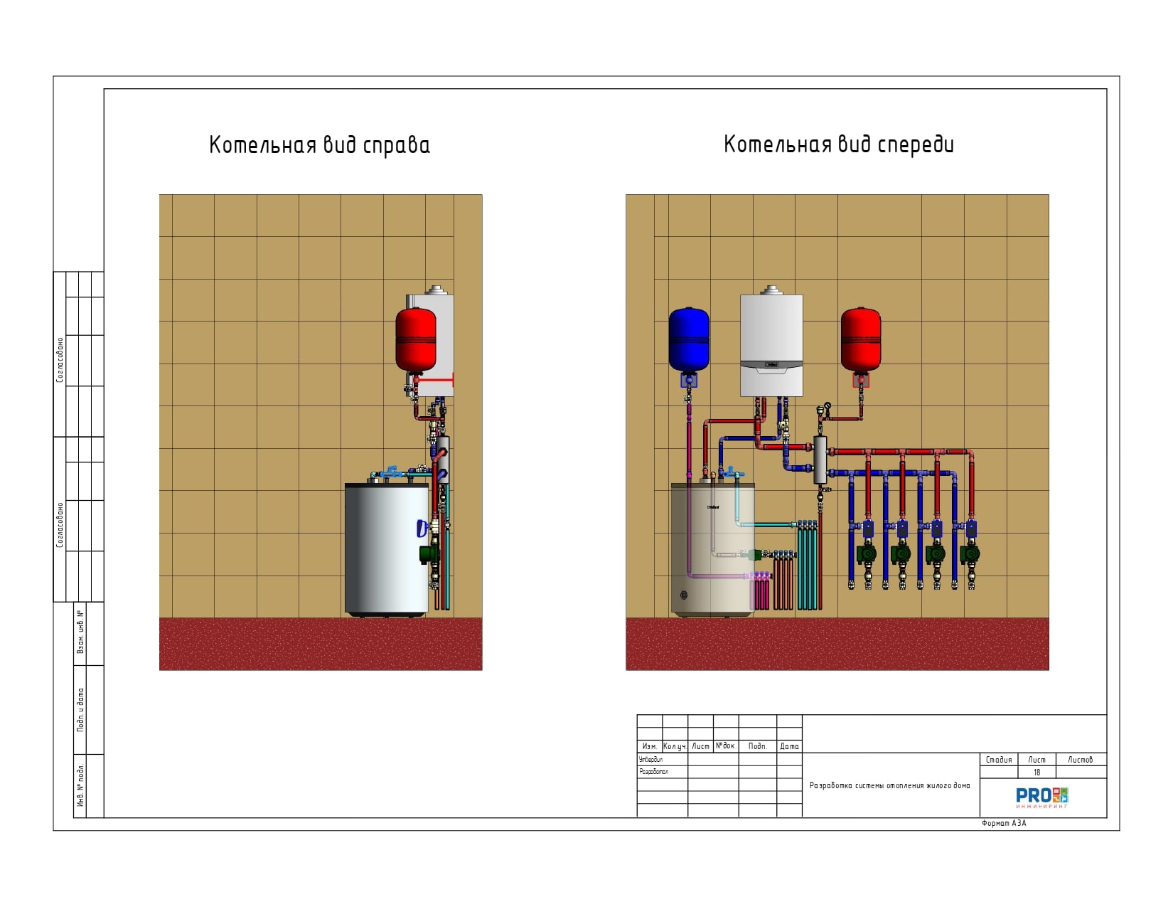Viewport: 1173px width, 907px height.
Task: Select the red expansion tank in right-side view
Action: click(x=416, y=339)
